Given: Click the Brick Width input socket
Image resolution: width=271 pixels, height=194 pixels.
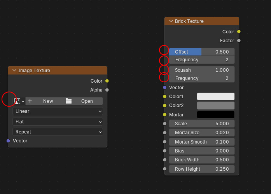Looking at the screenshot, I should point(165,160).
